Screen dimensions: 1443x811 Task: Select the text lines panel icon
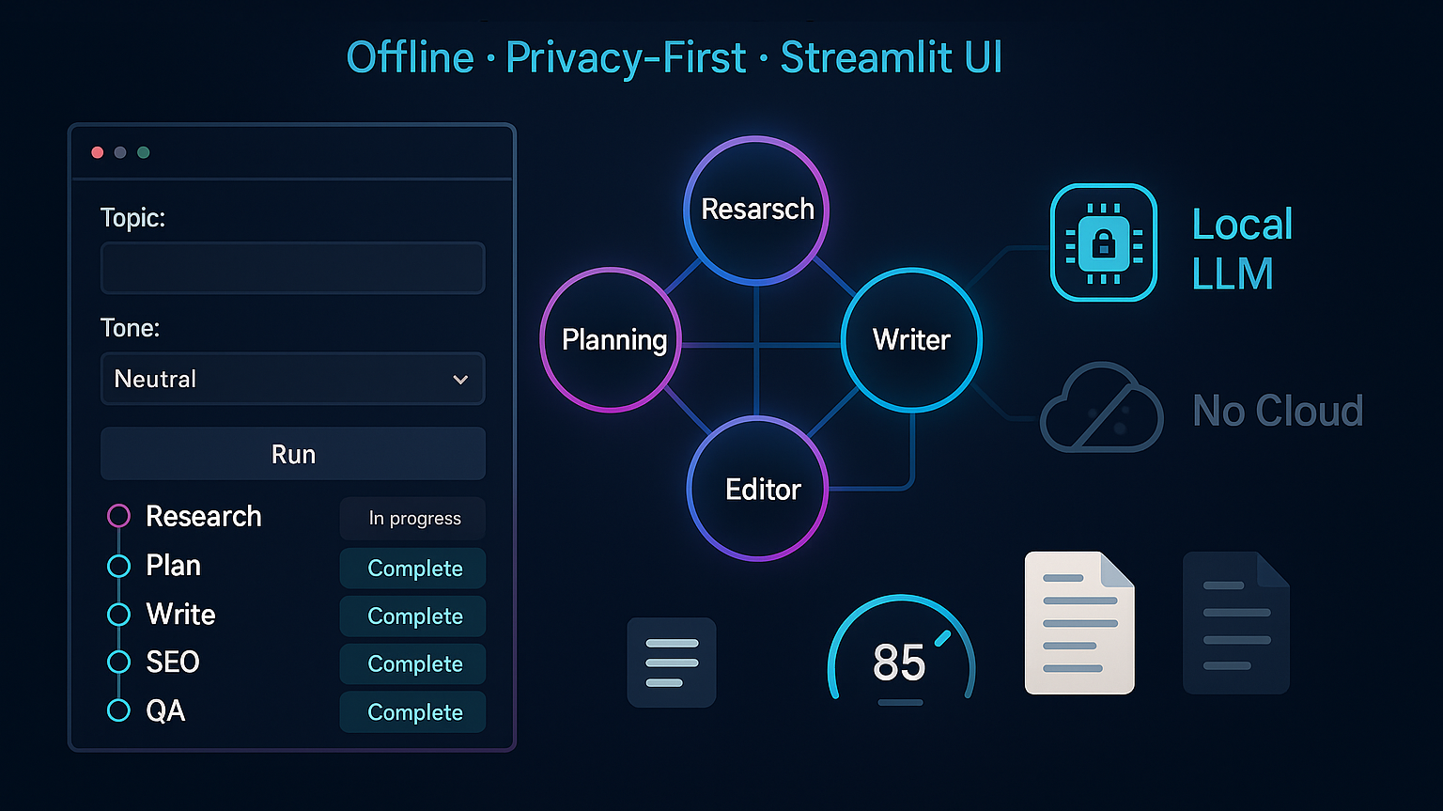coord(671,662)
